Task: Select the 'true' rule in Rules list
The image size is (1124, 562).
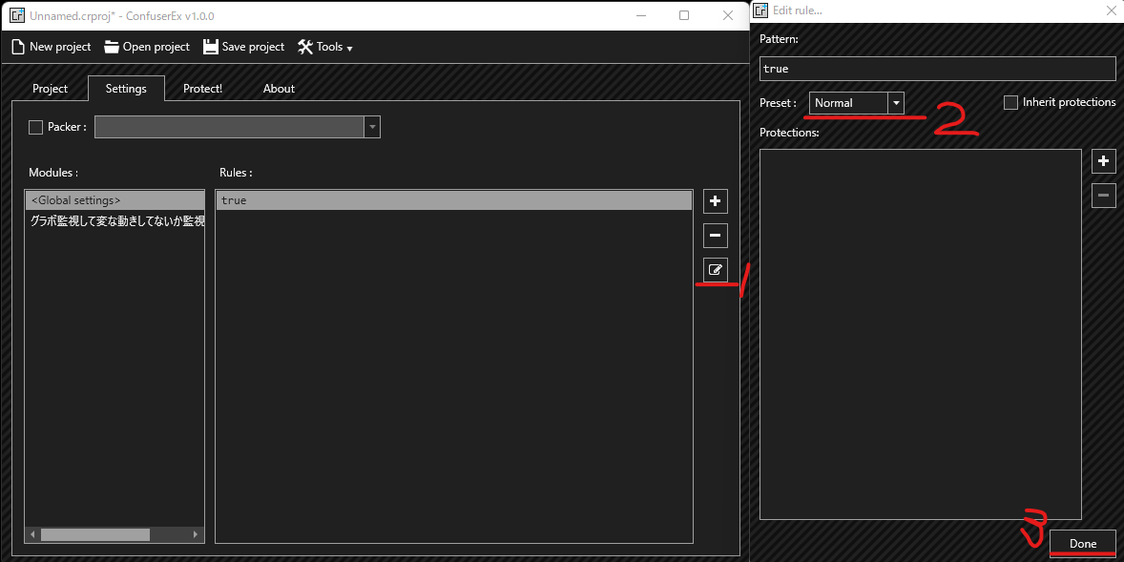Action: click(454, 200)
